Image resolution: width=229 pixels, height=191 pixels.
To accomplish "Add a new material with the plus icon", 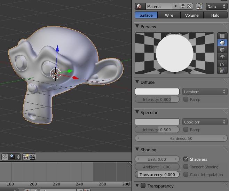I will [x=183, y=6].
